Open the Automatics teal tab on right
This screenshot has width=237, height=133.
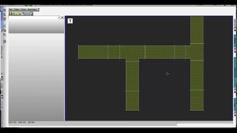[x=235, y=72]
